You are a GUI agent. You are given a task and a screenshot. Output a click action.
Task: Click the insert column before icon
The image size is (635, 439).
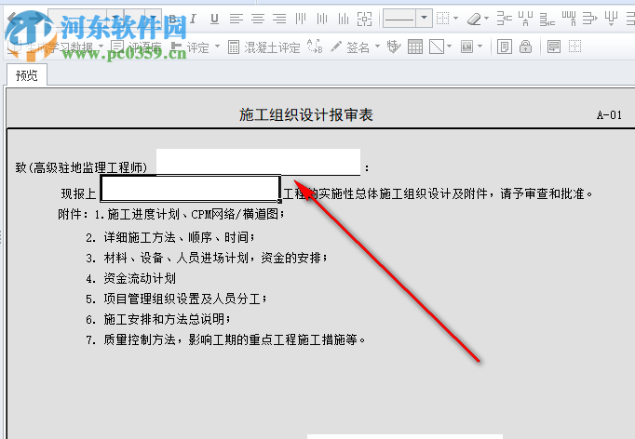(526, 19)
